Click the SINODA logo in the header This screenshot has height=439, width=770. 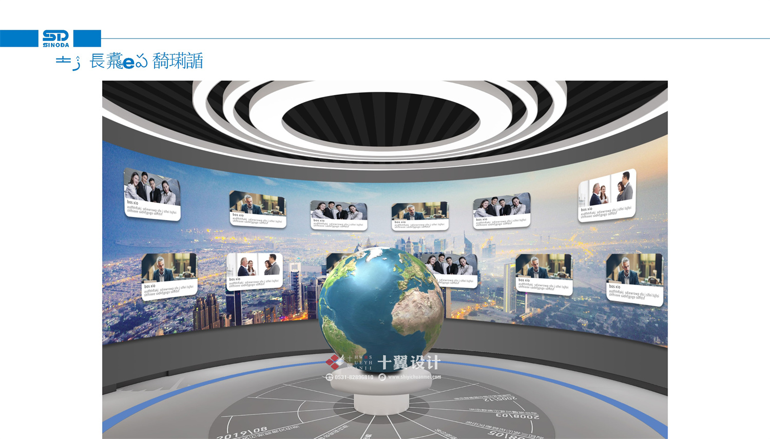[55, 38]
